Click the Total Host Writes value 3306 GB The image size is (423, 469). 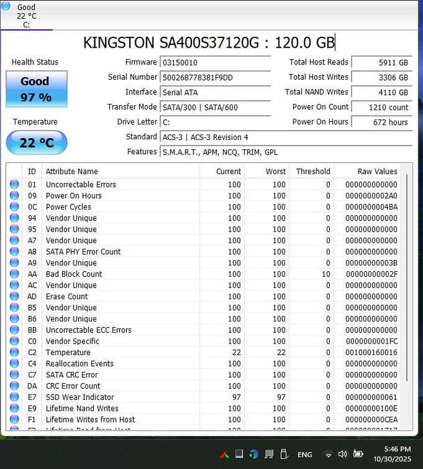pos(382,78)
